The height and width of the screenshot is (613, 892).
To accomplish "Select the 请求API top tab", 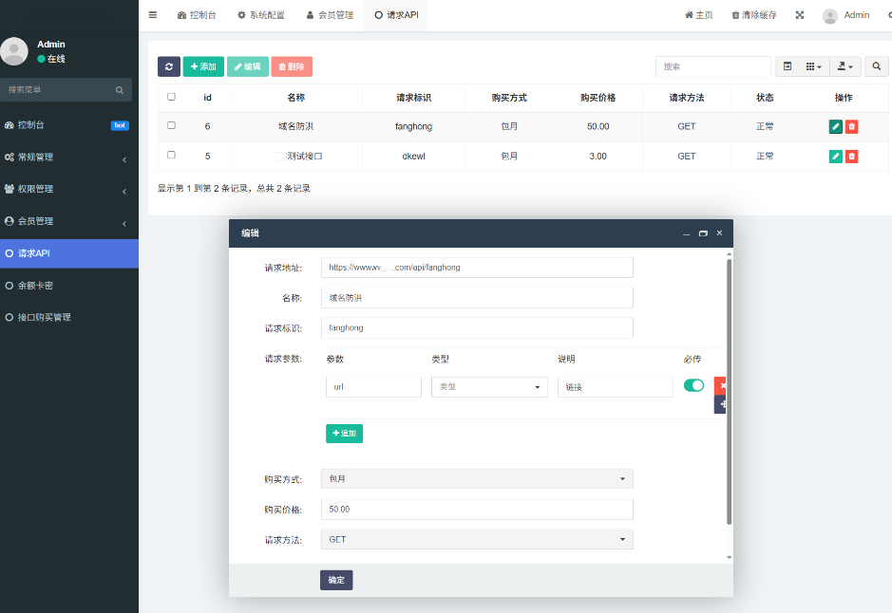I will pos(396,15).
